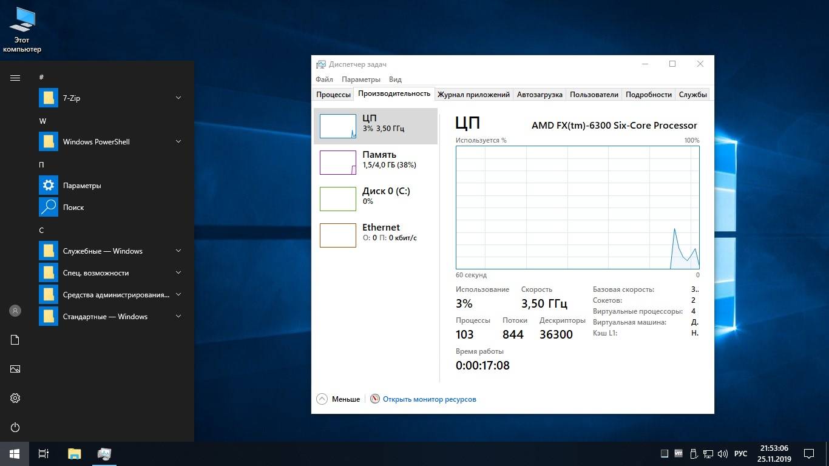This screenshot has width=829, height=466.
Task: Click the Start menu hamburger icon
Action: (x=15, y=78)
